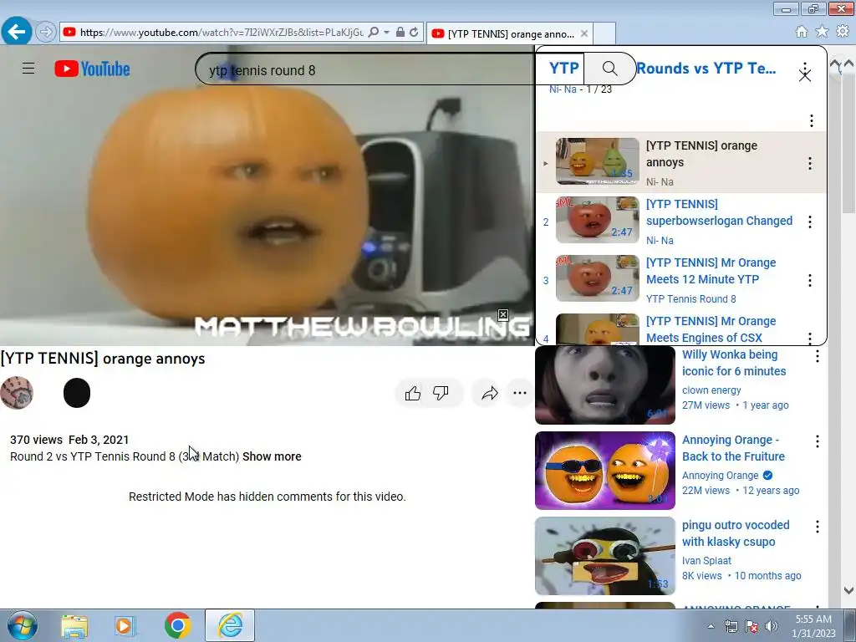Click the channel avatar under video title
This screenshot has height=642, width=856.
pyautogui.click(x=17, y=393)
